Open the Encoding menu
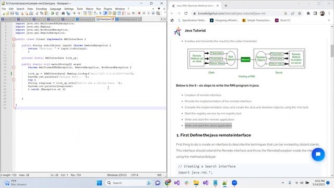The width and height of the screenshot is (334, 188). point(41,9)
